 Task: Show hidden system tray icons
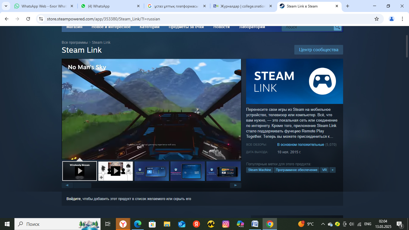click(323, 224)
